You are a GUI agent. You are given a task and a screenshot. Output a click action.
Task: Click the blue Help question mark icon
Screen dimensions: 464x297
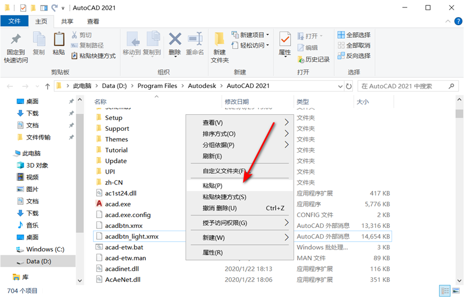[x=458, y=21]
